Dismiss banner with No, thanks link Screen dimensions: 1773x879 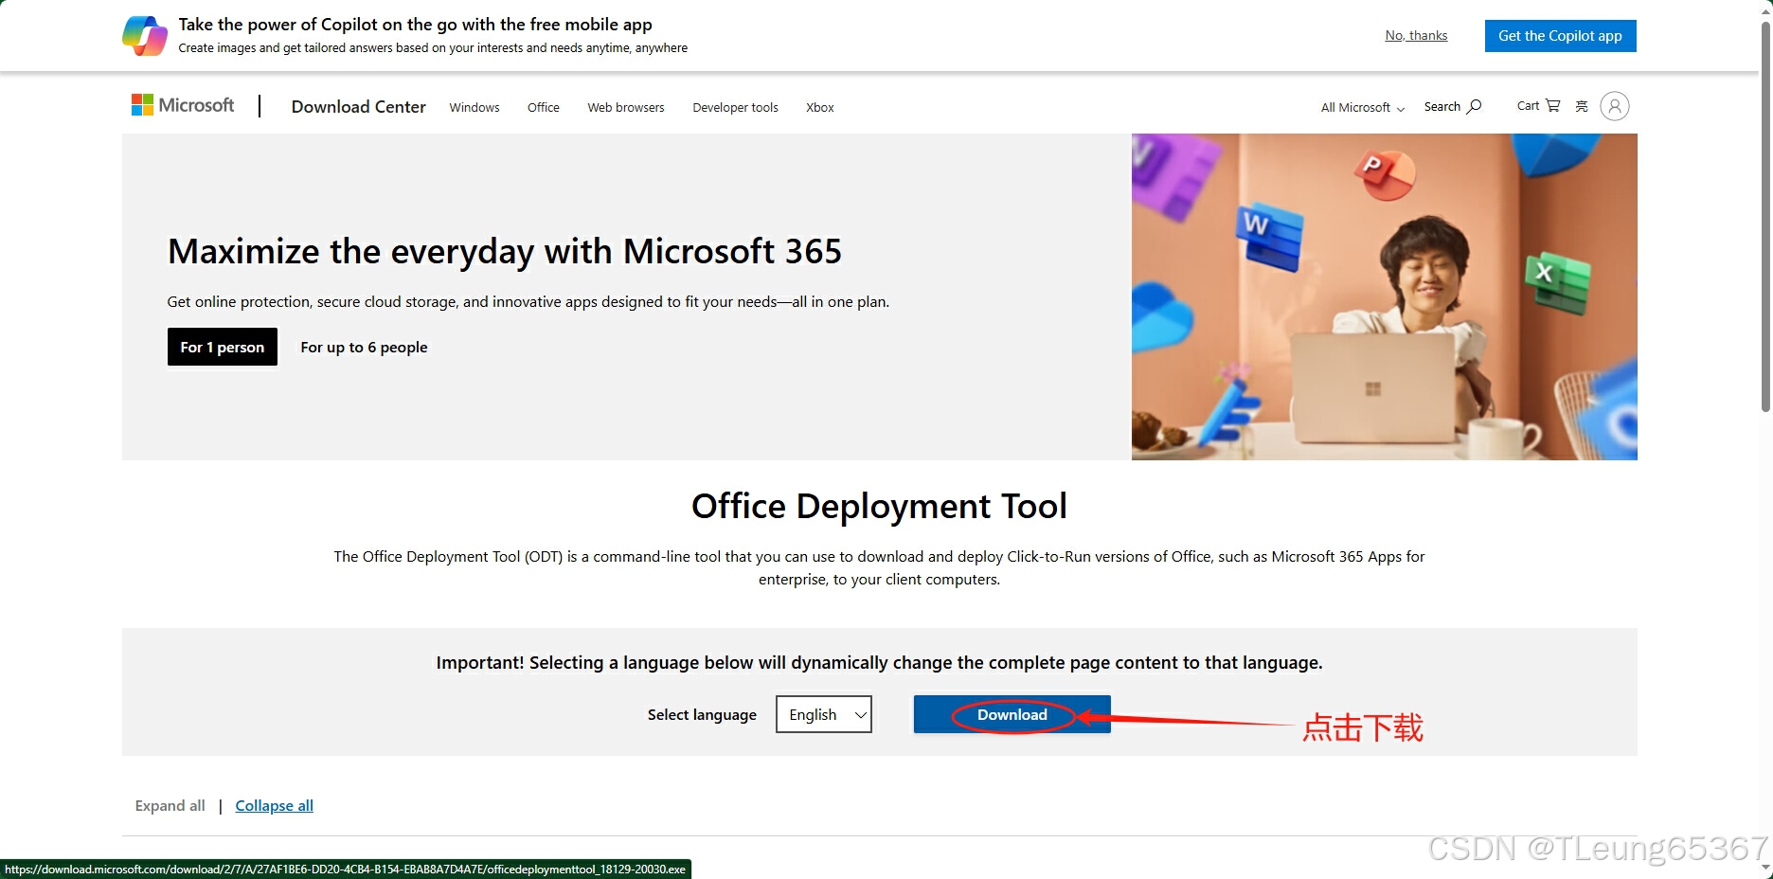click(x=1416, y=35)
